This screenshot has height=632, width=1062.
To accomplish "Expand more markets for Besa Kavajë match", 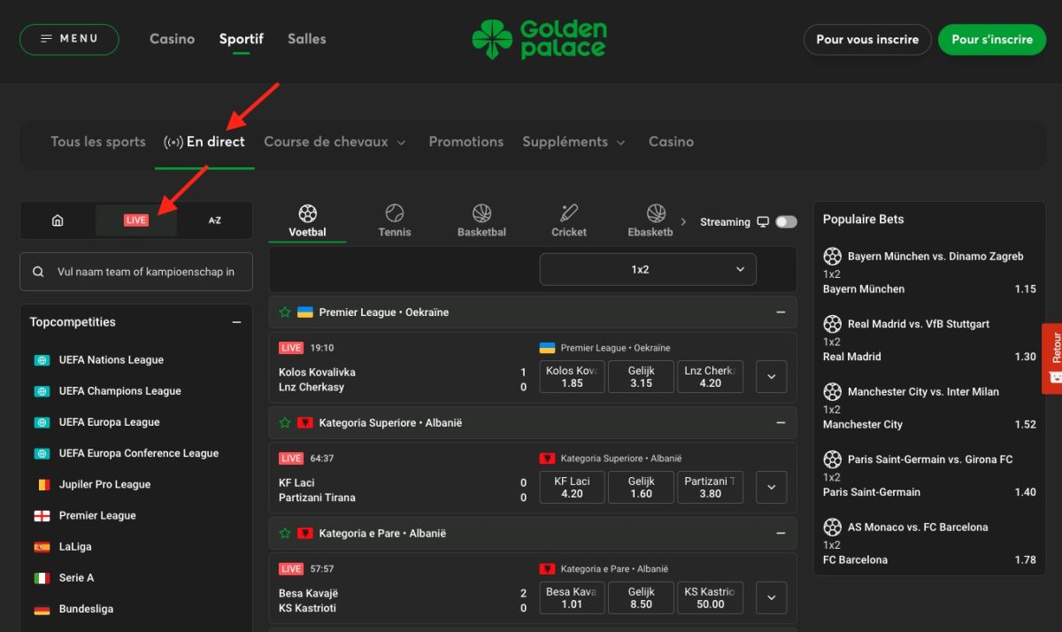I will point(772,597).
